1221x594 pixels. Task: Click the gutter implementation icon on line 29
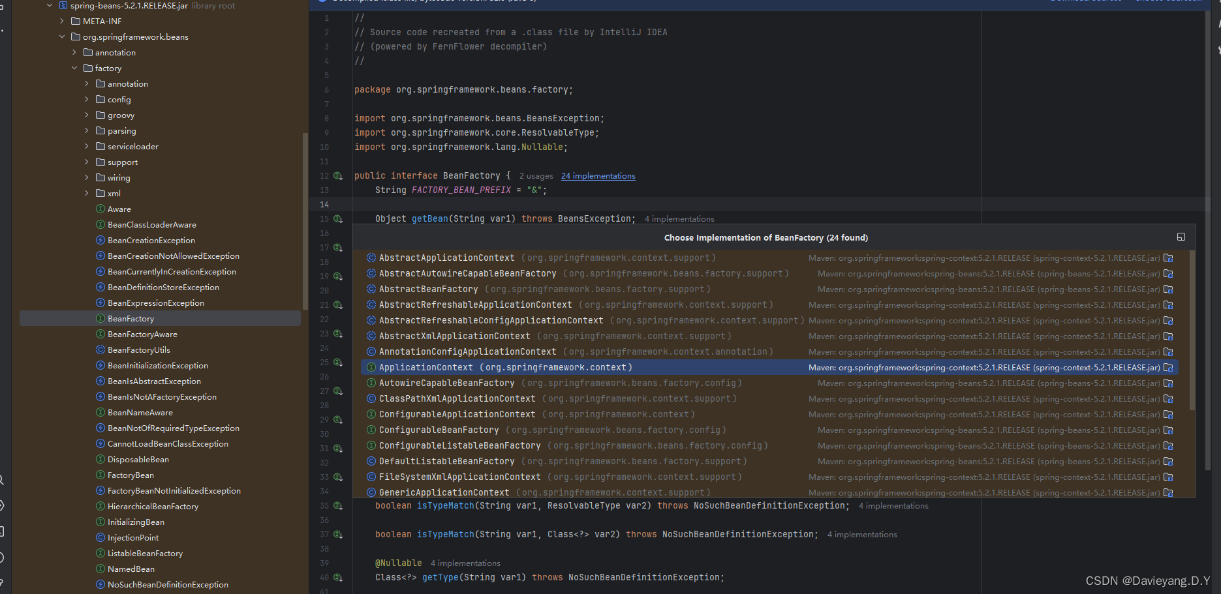point(338,420)
